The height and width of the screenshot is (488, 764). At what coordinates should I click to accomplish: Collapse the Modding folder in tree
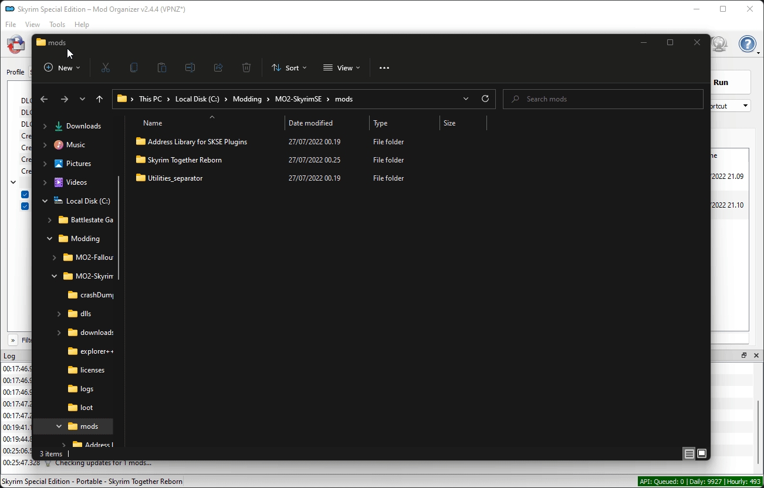(x=50, y=239)
